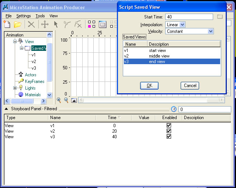
Task: Collapse the Saved View tree node
Action: click(21, 48)
